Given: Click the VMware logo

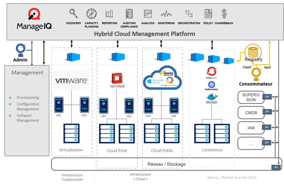Looking at the screenshot, I should [72, 81].
